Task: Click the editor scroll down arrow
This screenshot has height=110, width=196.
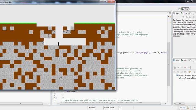Action: (168, 101)
